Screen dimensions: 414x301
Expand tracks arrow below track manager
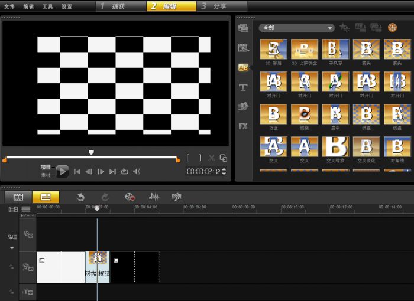pyautogui.click(x=11, y=248)
